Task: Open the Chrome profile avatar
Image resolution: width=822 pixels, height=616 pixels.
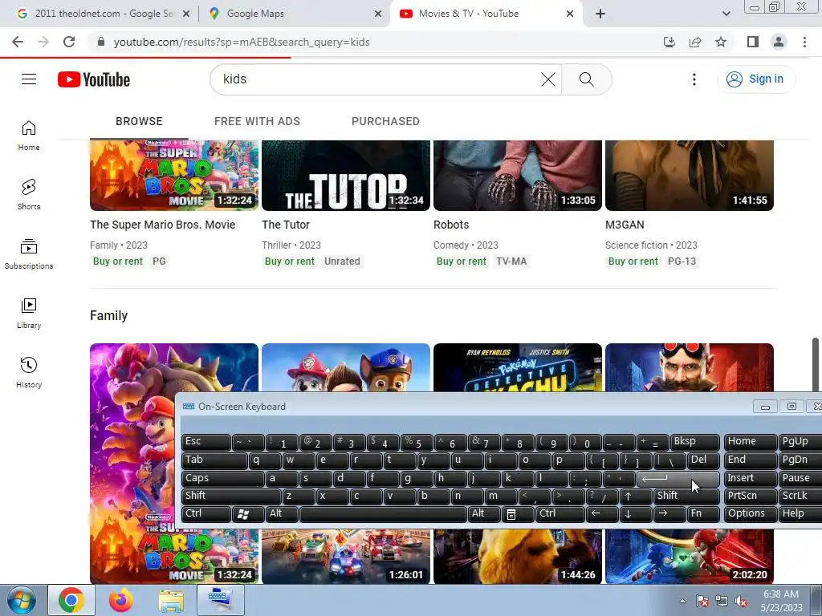Action: (779, 42)
